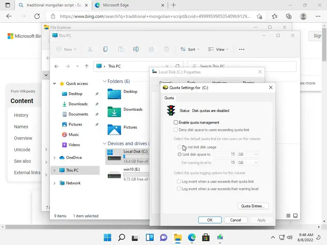Click the Rename icon in This PC toolbar
The width and height of the screenshot is (327, 245).
[x=136, y=49]
